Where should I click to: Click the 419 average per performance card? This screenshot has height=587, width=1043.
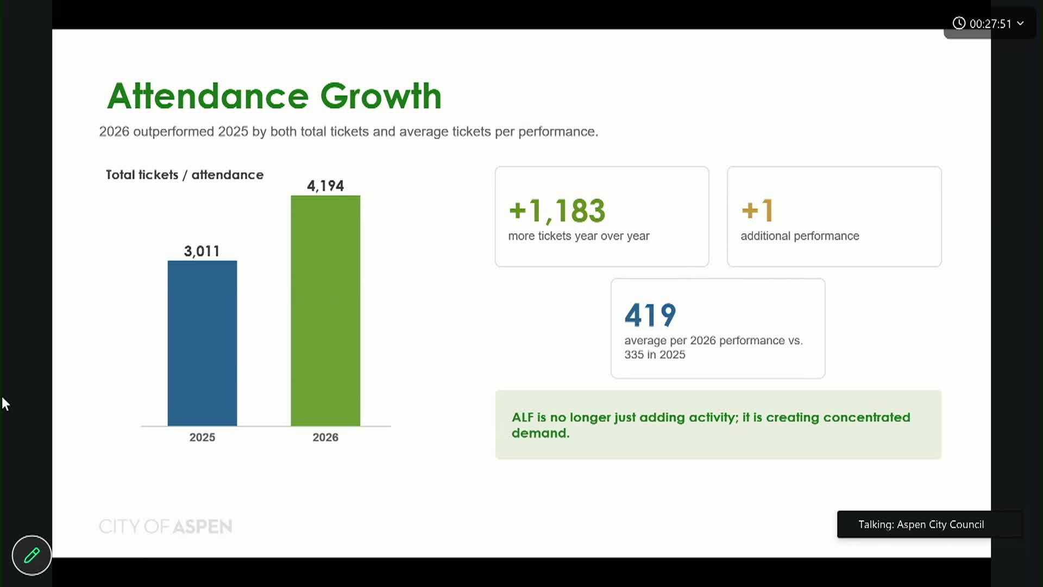[718, 328]
